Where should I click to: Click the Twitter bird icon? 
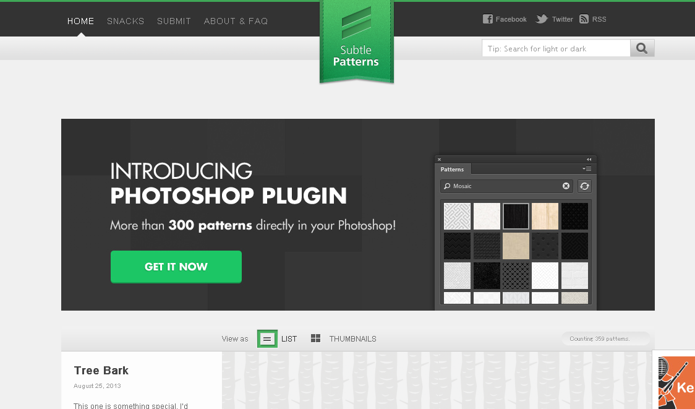click(x=542, y=19)
